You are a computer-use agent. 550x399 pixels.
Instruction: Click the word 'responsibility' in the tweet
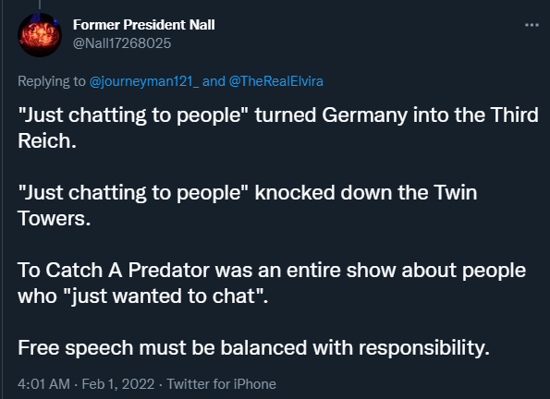[x=422, y=348]
